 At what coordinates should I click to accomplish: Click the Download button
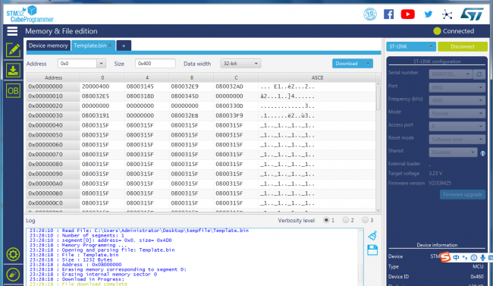(347, 64)
